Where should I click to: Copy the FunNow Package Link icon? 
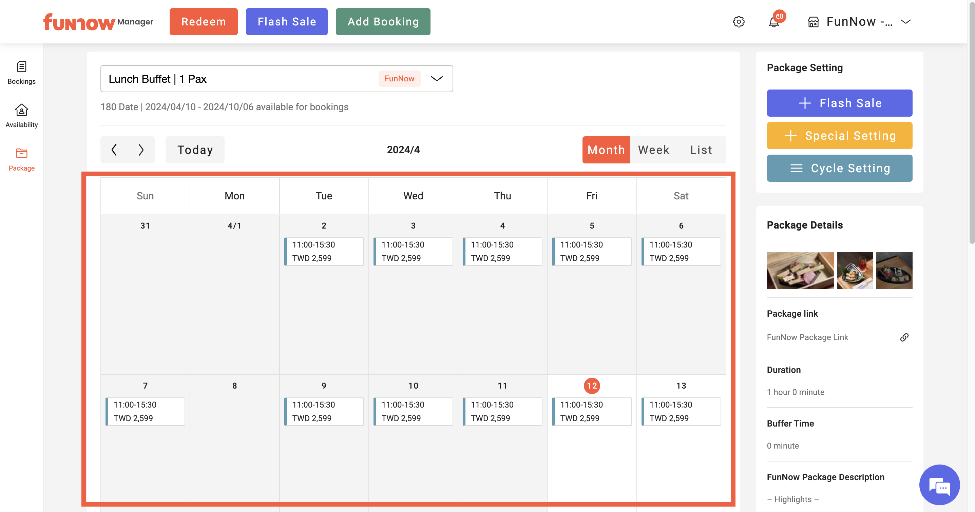pos(904,337)
